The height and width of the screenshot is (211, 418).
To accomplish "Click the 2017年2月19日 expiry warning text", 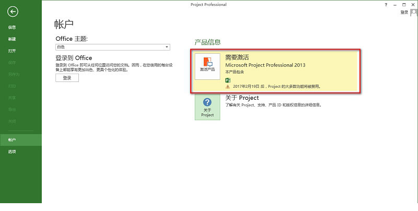I will pos(277,87).
